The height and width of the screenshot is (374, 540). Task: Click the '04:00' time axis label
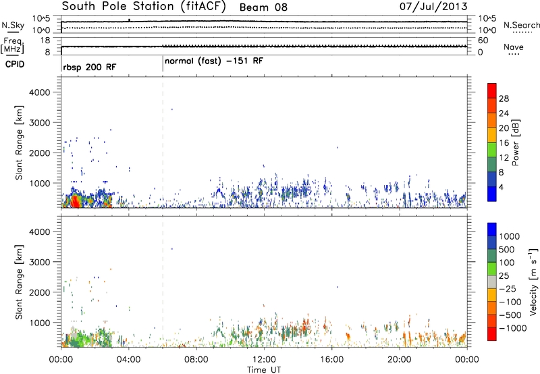point(128,360)
